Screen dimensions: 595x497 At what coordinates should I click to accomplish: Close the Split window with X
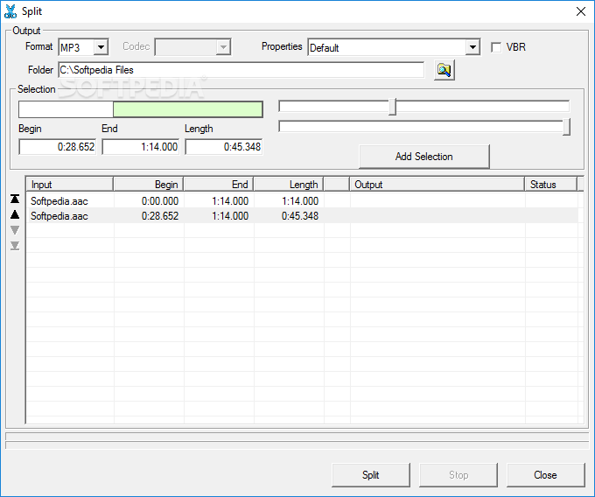tap(581, 11)
